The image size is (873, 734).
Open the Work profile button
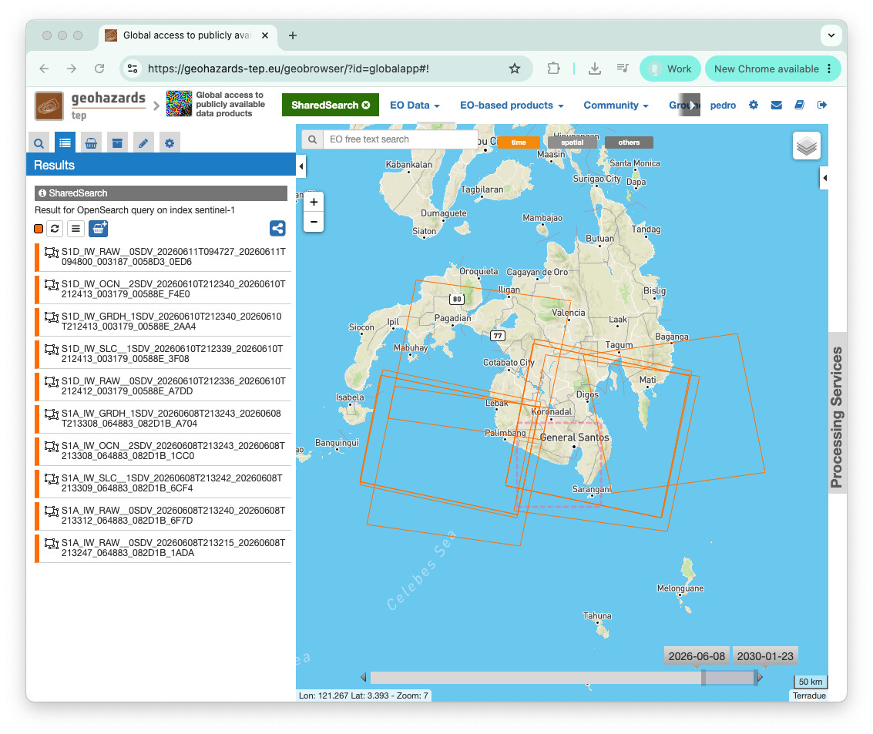point(670,69)
